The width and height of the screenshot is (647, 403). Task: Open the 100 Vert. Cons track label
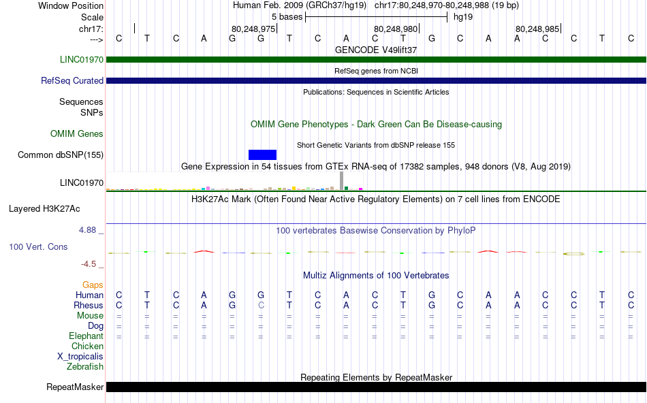[38, 246]
